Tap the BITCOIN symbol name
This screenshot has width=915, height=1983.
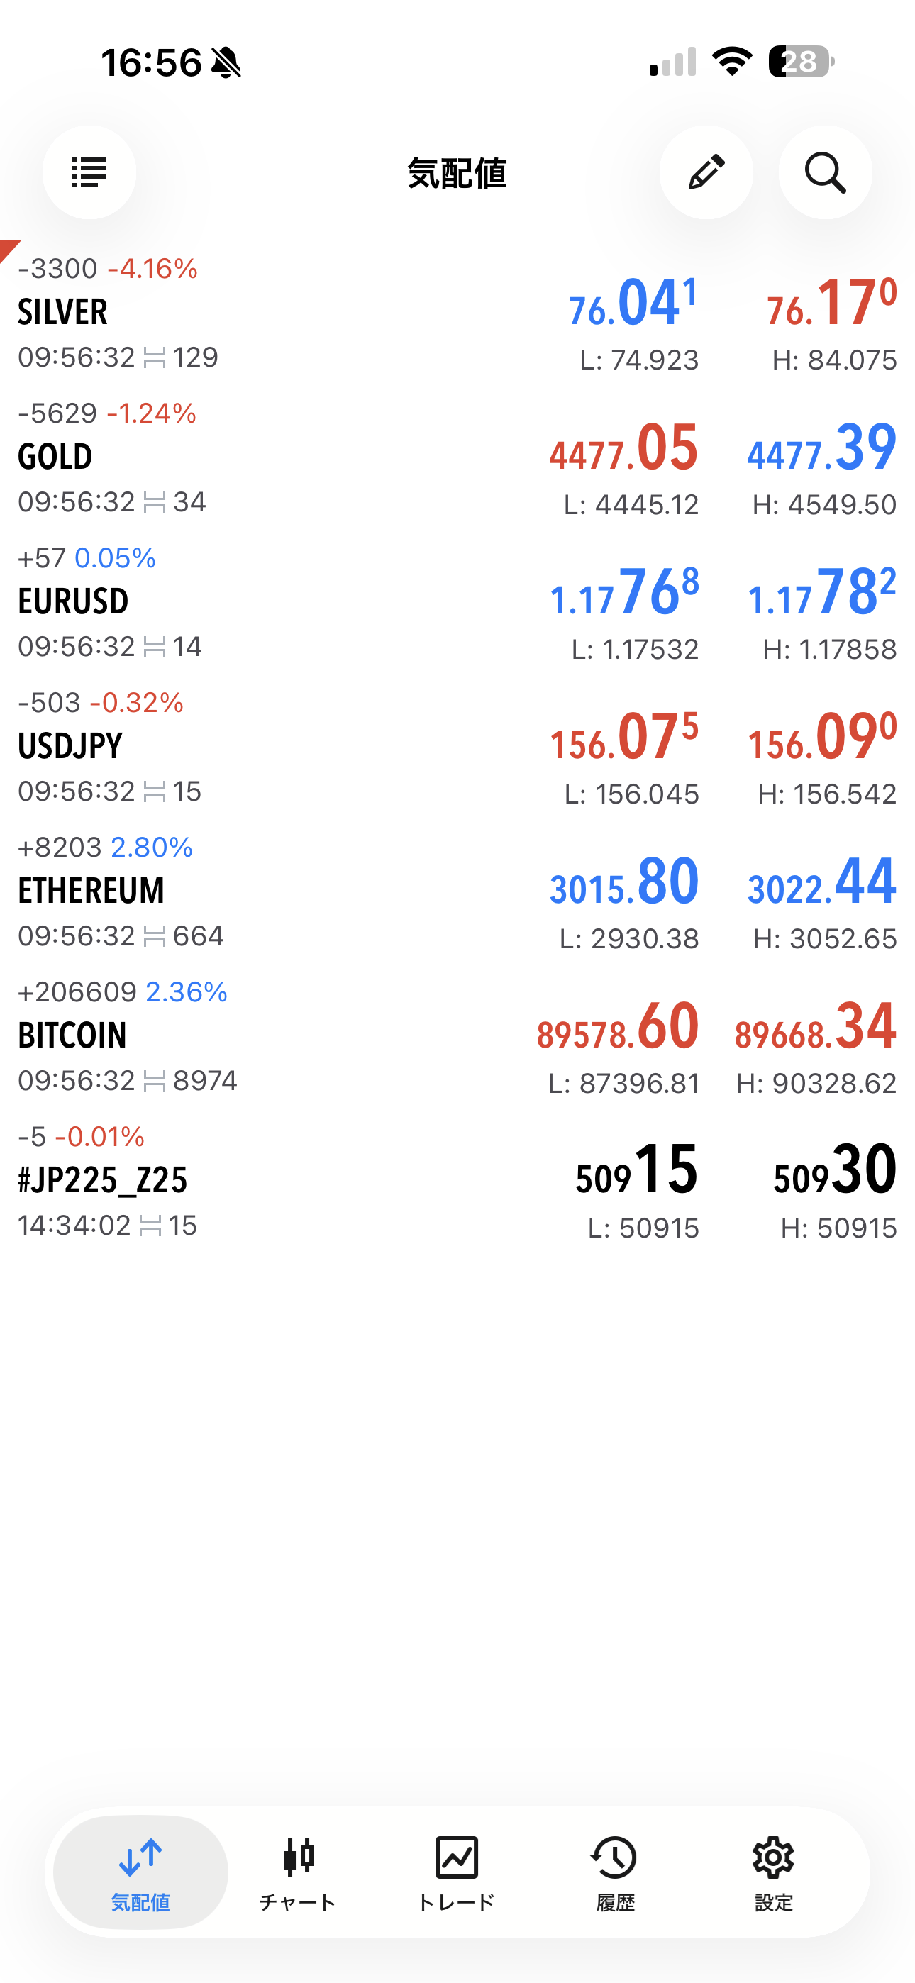point(72,1036)
